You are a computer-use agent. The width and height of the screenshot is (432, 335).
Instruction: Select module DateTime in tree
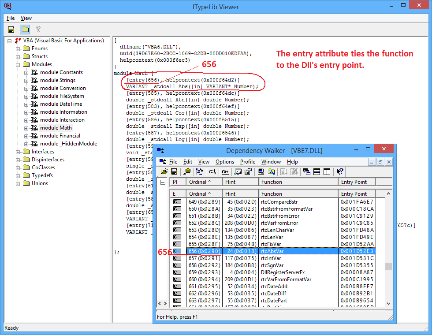61,104
